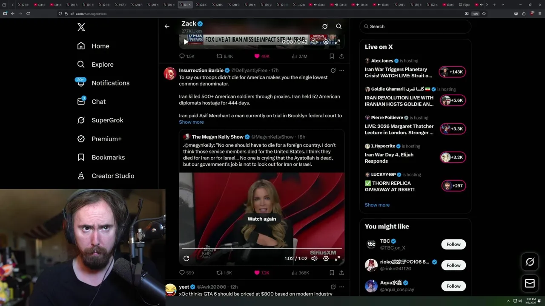Expand Insurrection Barbie post with Show more
This screenshot has width=545, height=306.
(x=191, y=122)
